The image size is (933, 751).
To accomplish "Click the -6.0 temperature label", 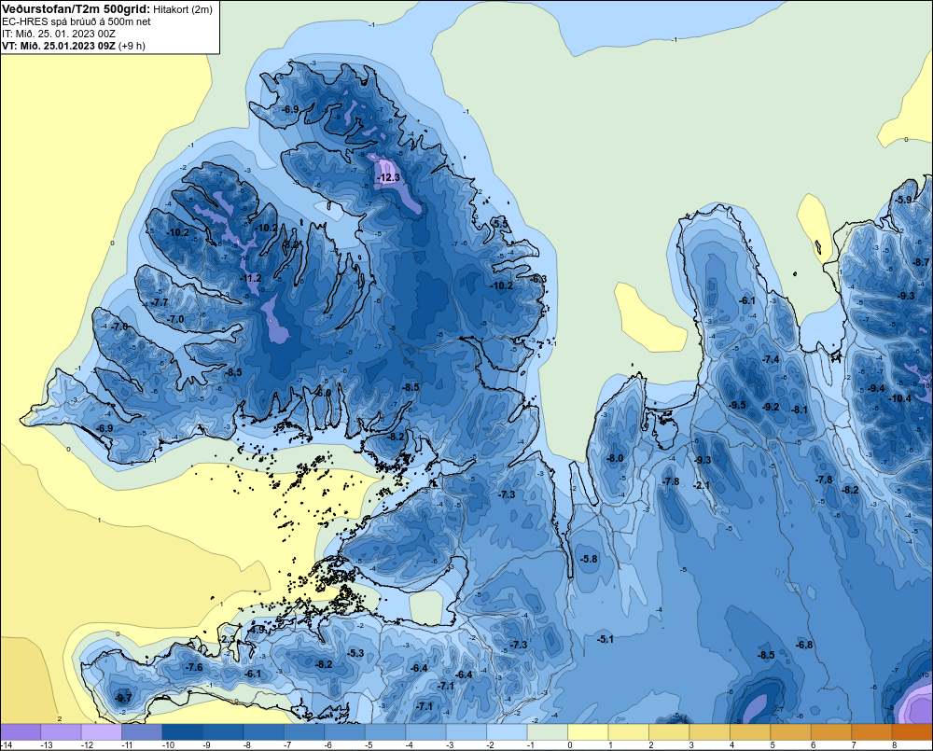I will [x=323, y=393].
